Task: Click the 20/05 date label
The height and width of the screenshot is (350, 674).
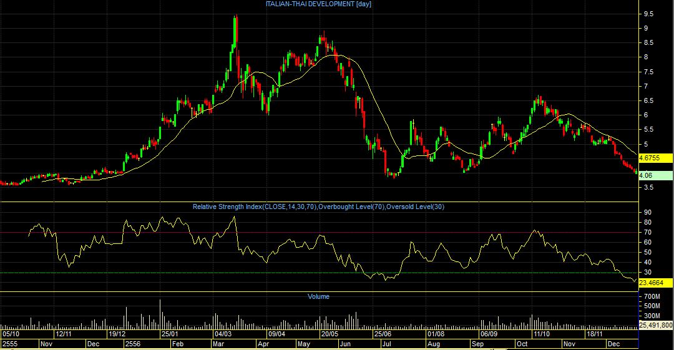Action: coord(330,334)
